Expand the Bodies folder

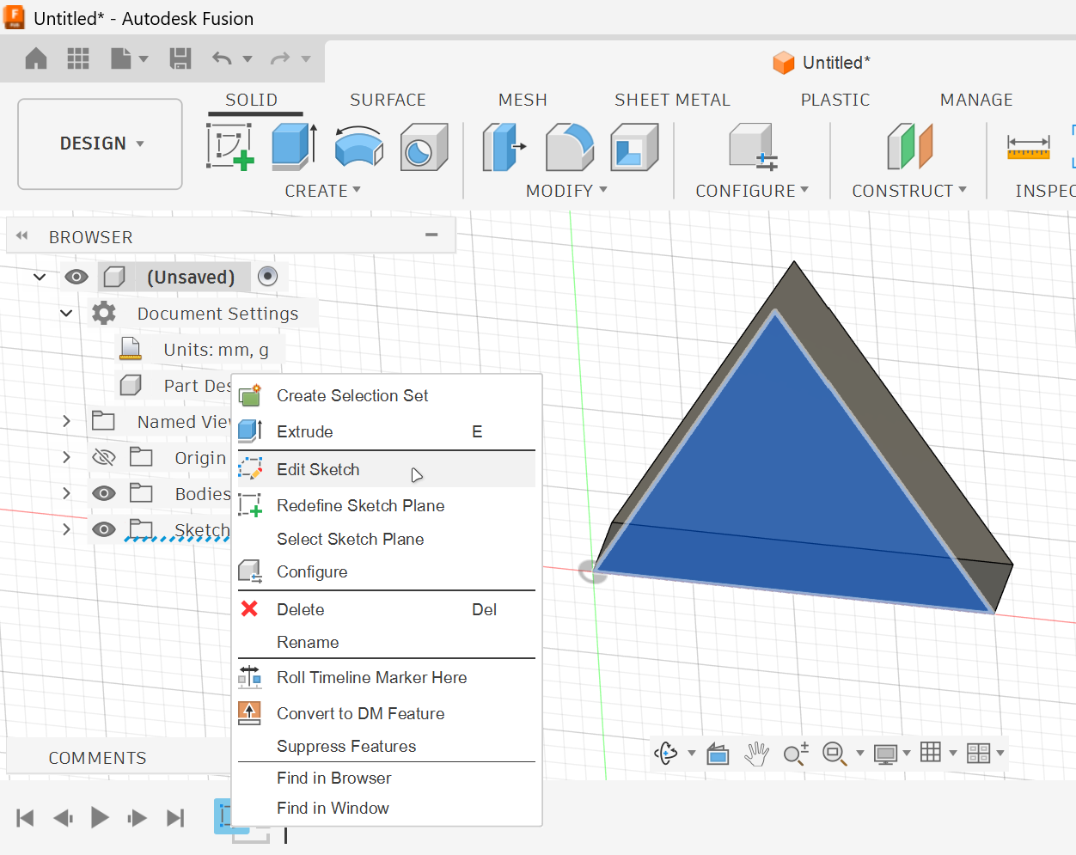pos(66,493)
